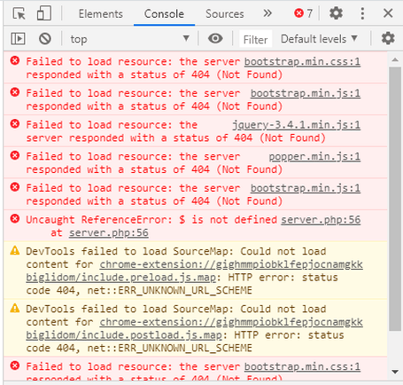Click the scrollbar down arrow
The image size is (403, 385).
point(395,372)
